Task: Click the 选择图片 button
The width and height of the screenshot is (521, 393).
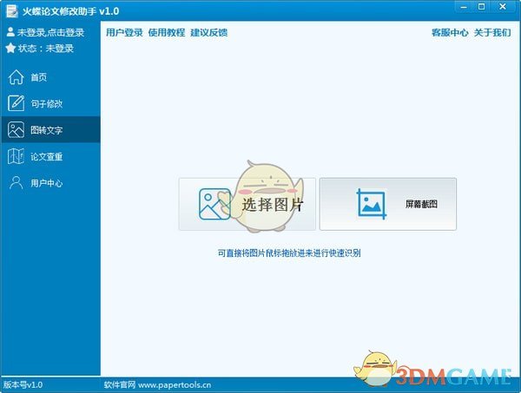Action: pyautogui.click(x=247, y=204)
